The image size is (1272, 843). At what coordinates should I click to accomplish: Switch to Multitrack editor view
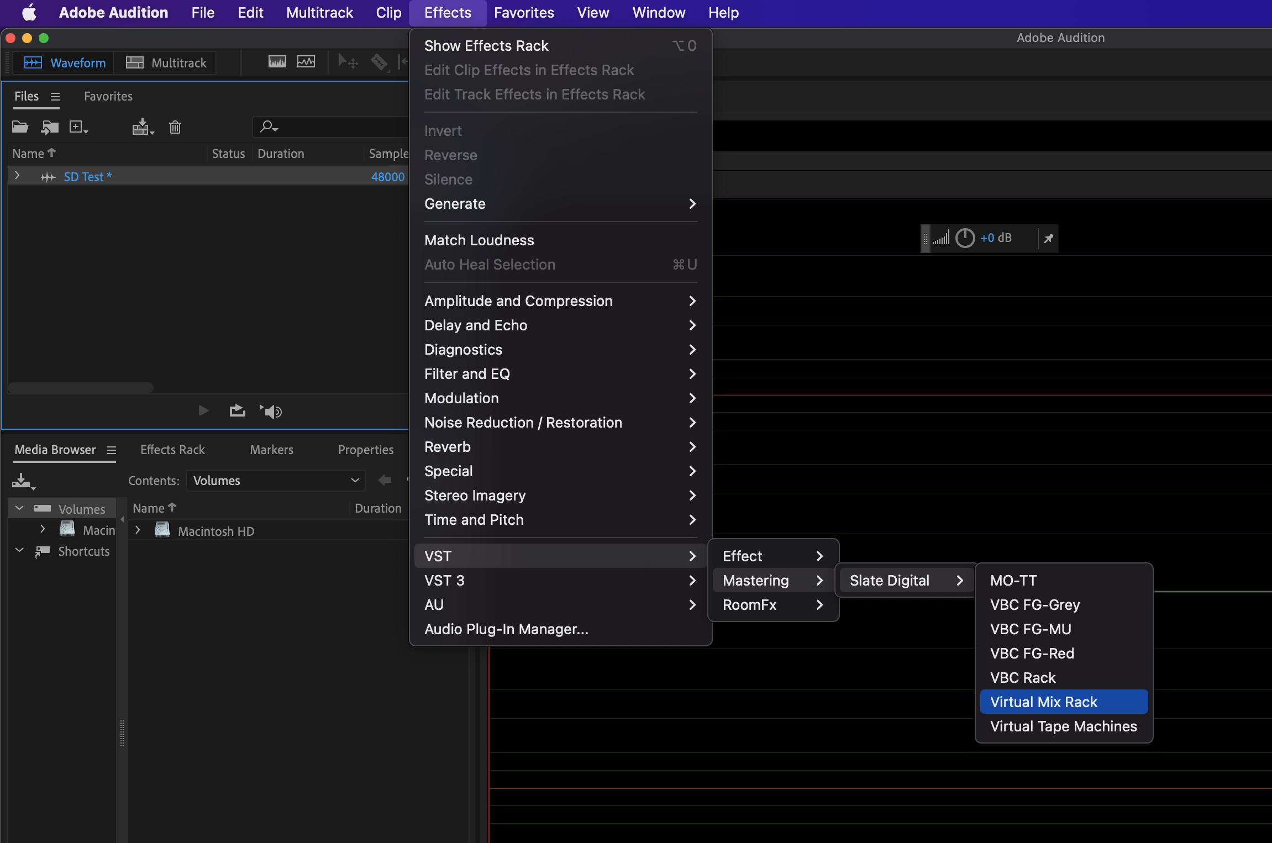pyautogui.click(x=166, y=63)
